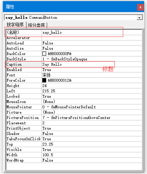Viewport: 147px width, 174px height.
Task: Open the say_hello object selector dropdown
Action: [x=140, y=18]
